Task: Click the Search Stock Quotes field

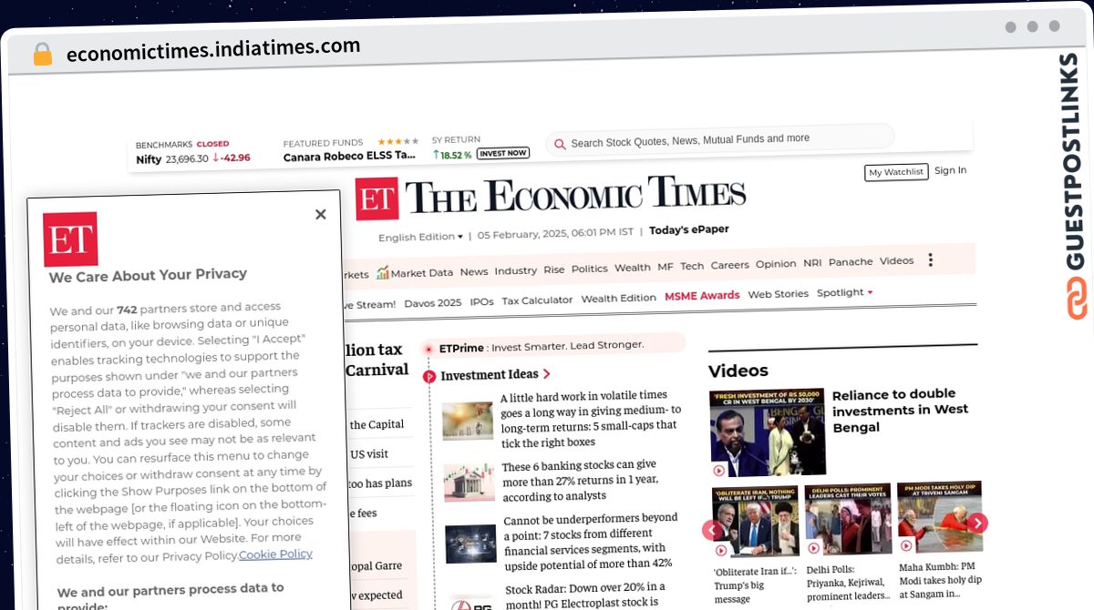Action: [x=720, y=140]
